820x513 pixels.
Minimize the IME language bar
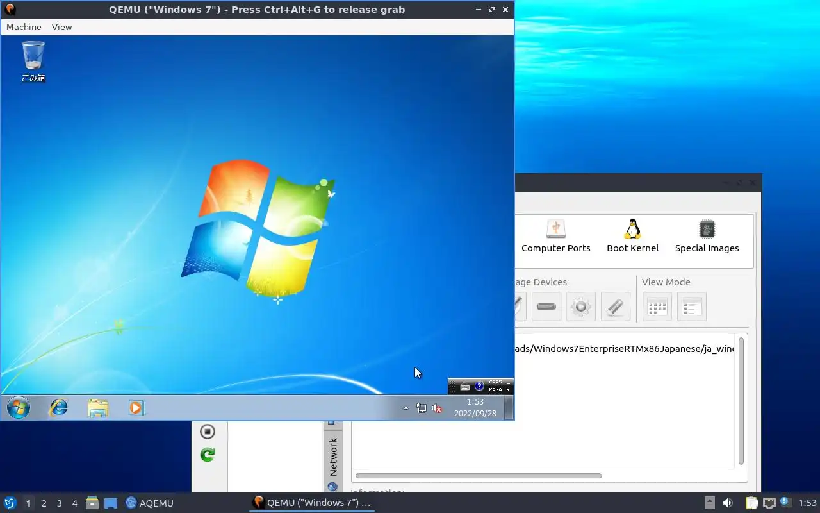509,383
